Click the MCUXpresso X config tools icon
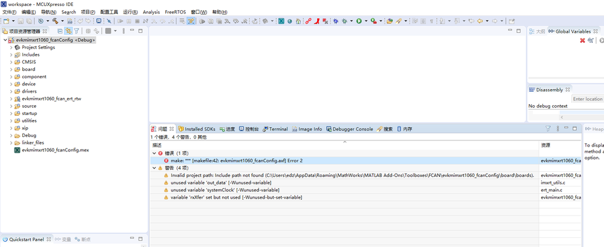 [281, 21]
